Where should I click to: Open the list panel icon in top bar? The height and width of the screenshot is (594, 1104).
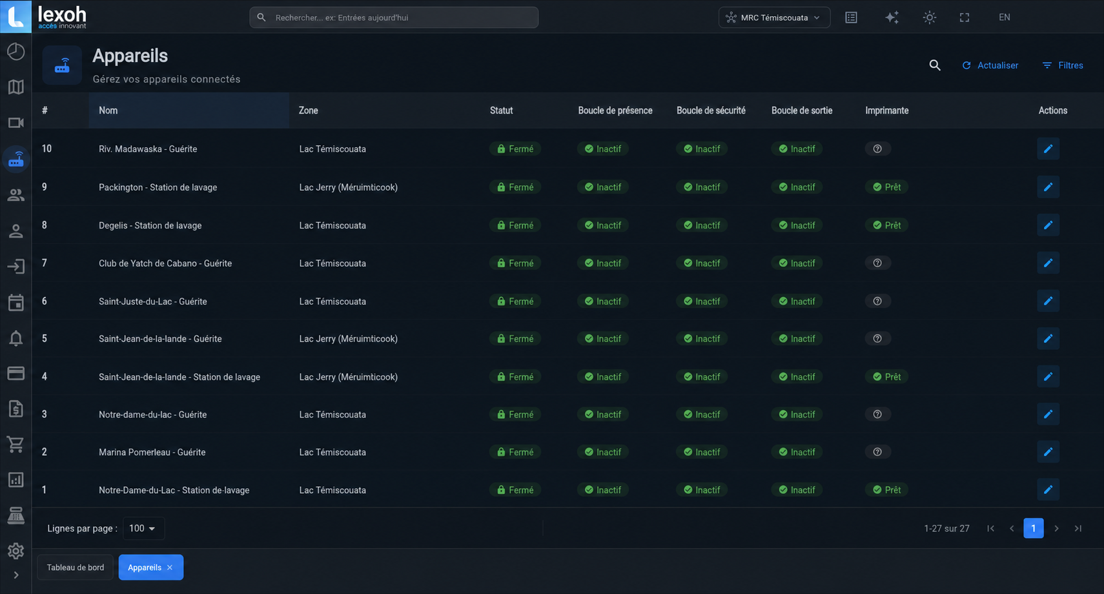[x=852, y=17]
